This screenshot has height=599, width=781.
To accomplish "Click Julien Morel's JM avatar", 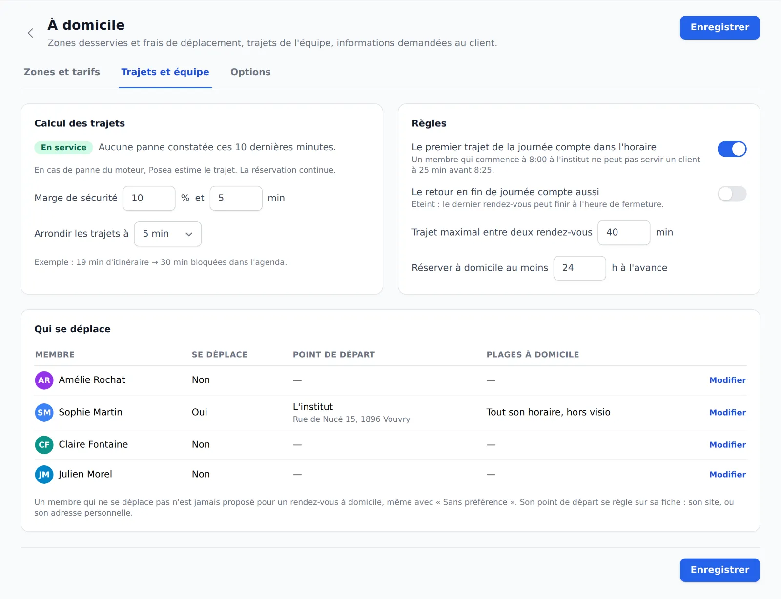I will (44, 475).
